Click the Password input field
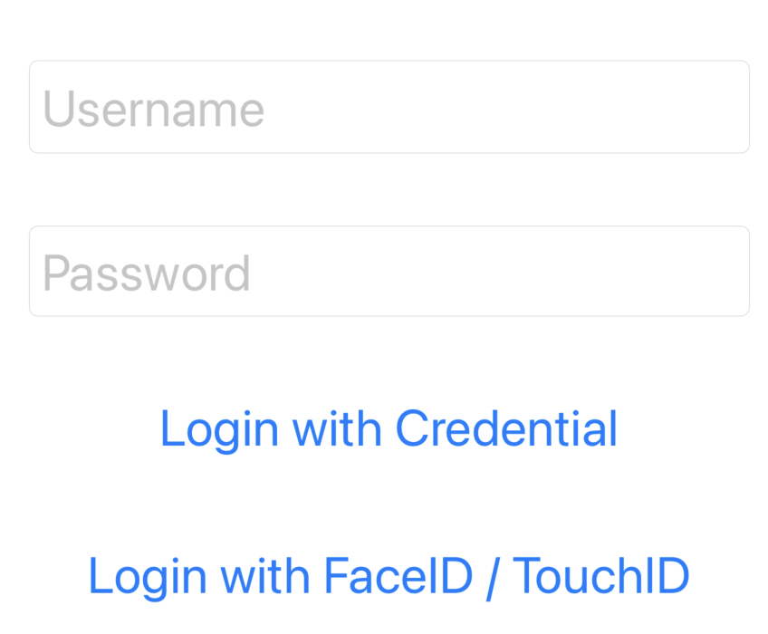The height and width of the screenshot is (634, 768). [x=389, y=271]
